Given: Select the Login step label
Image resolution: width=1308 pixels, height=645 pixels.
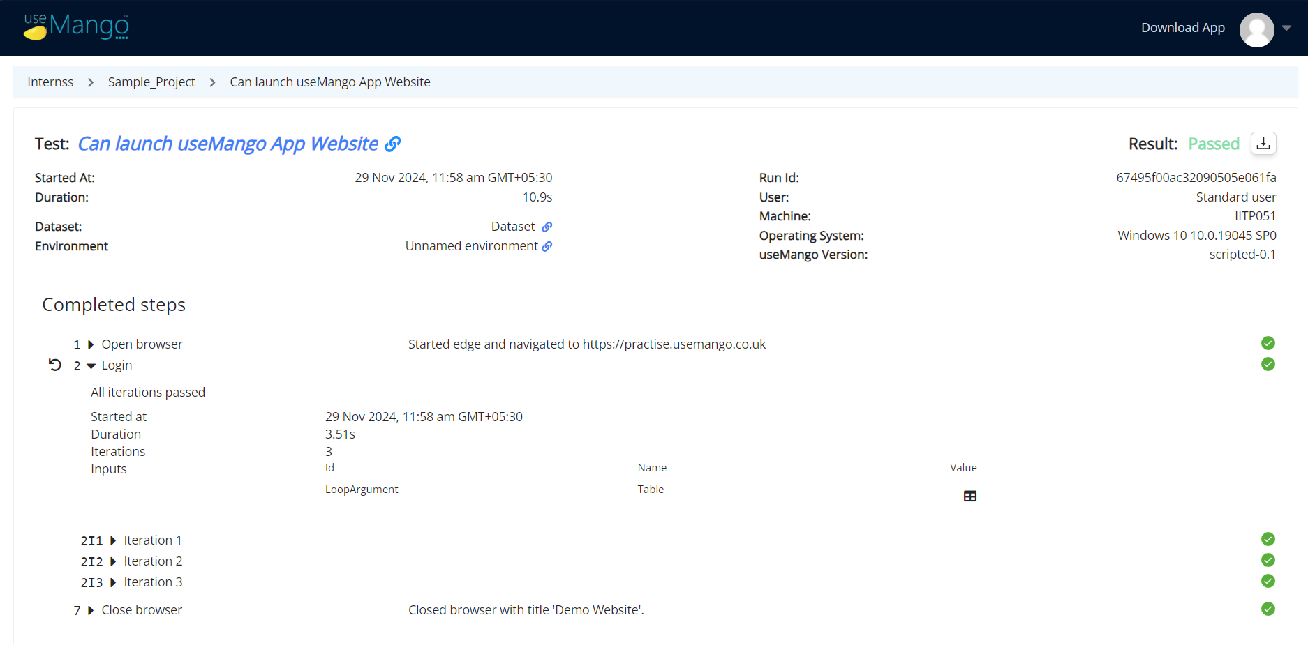Looking at the screenshot, I should (x=117, y=365).
